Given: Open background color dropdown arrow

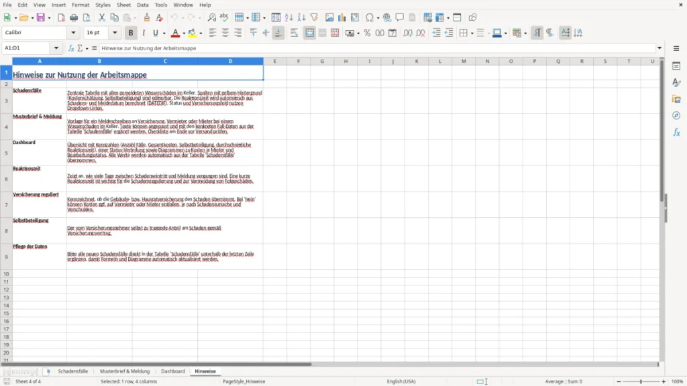Looking at the screenshot, I should pos(201,34).
